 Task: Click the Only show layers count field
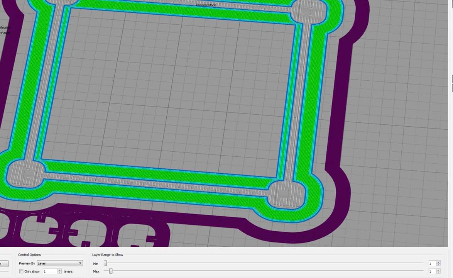(50, 271)
